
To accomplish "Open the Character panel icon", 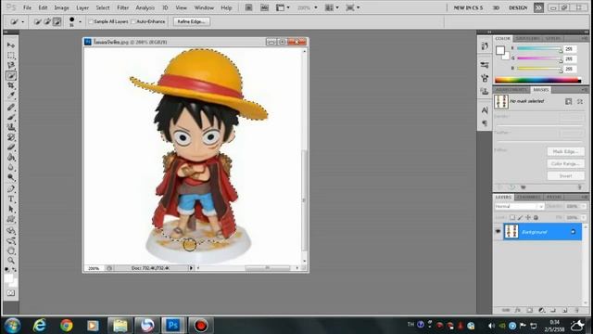I will [485, 110].
